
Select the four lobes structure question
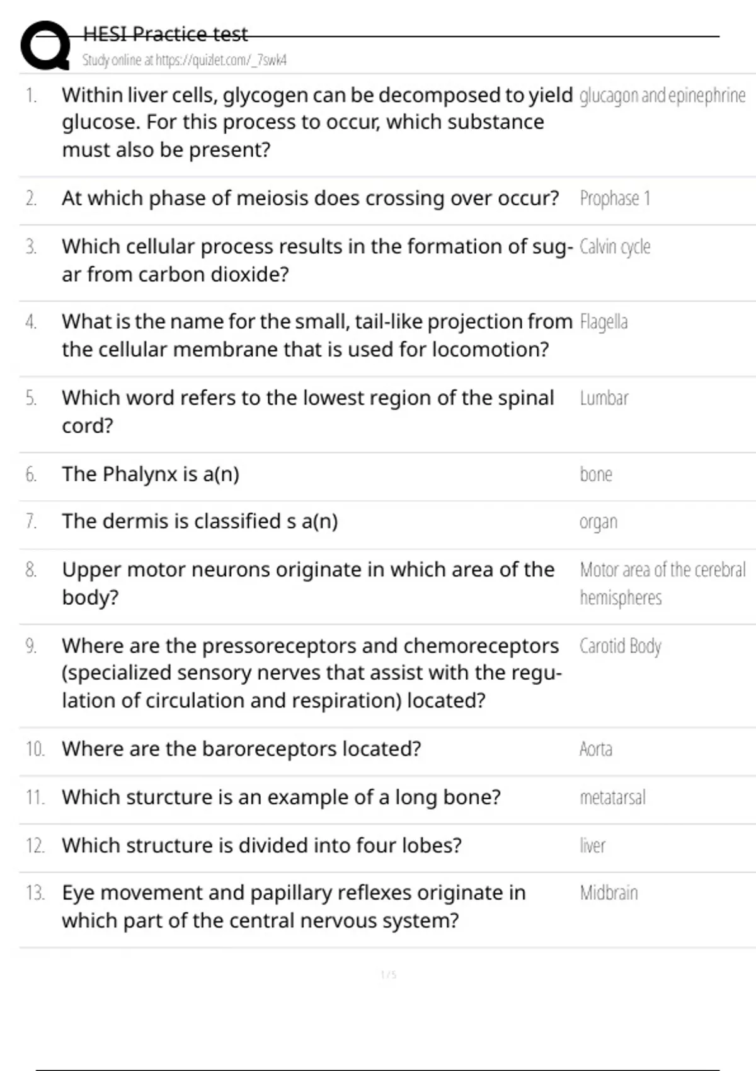coord(261,845)
